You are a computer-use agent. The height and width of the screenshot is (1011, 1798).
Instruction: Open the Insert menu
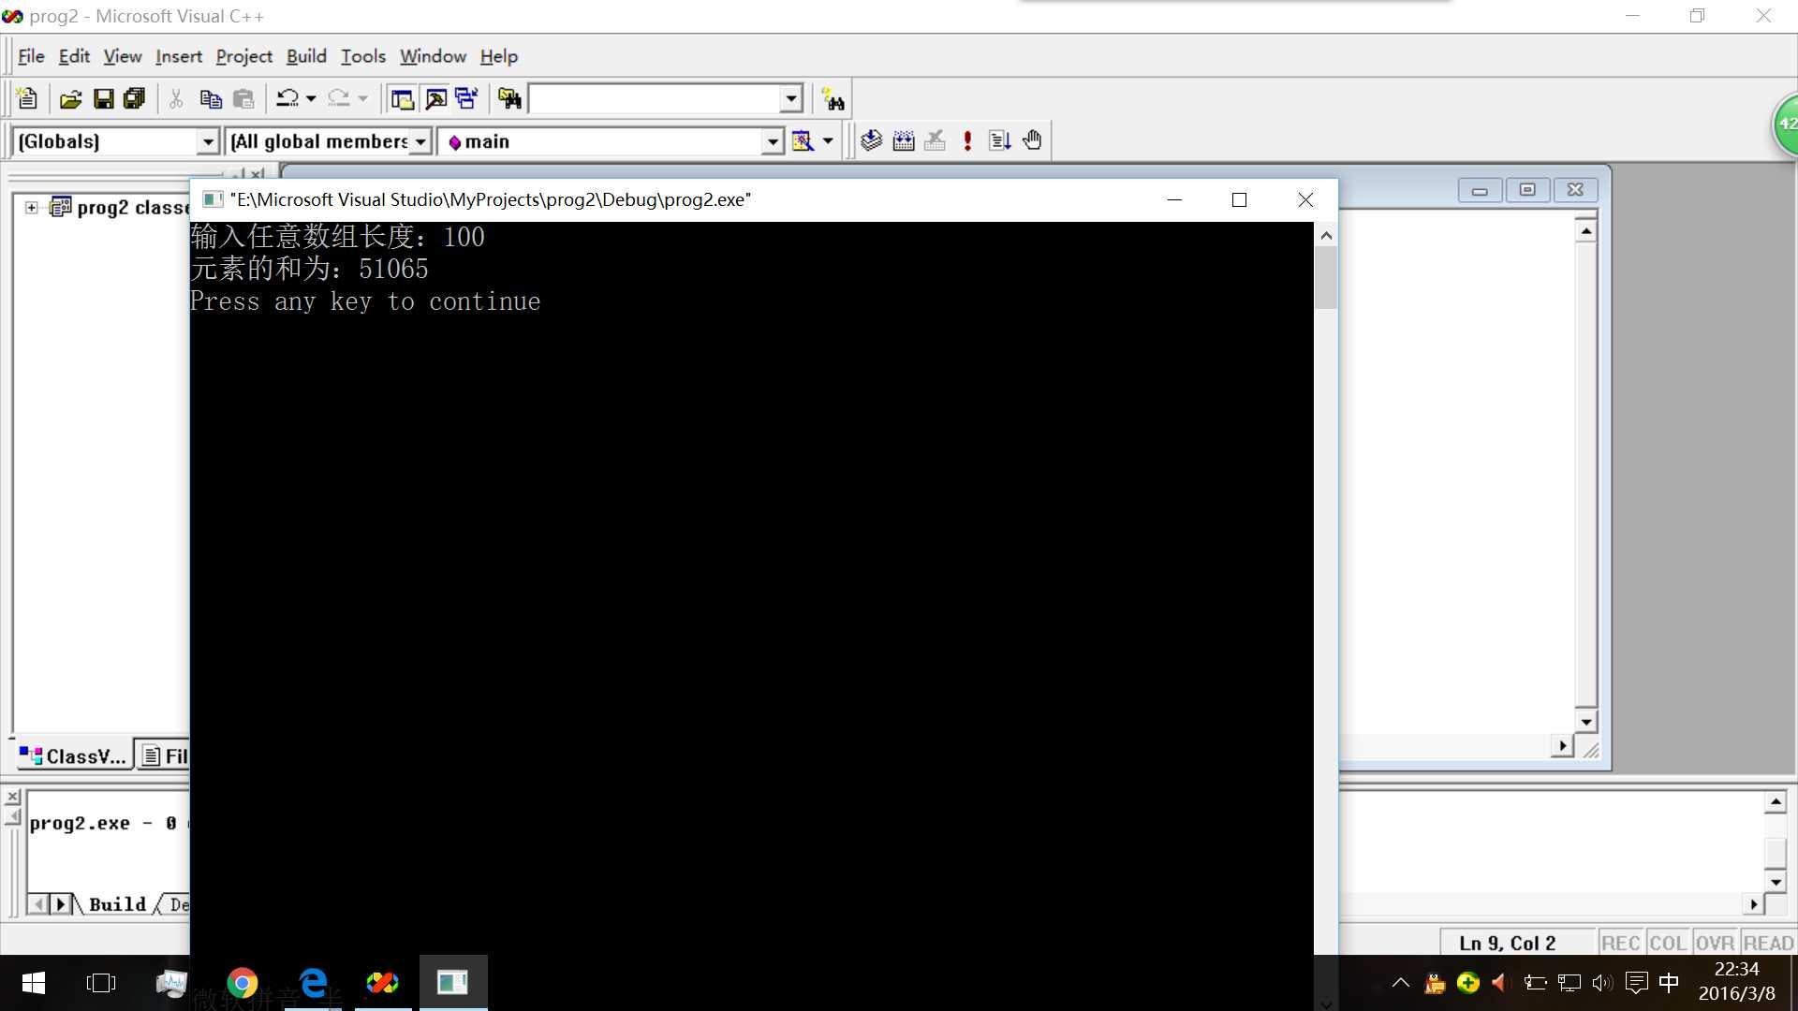tap(178, 56)
